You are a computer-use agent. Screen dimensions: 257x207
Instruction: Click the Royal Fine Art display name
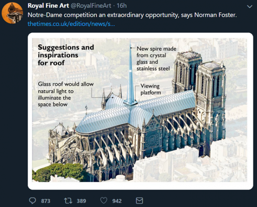(x=48, y=6)
